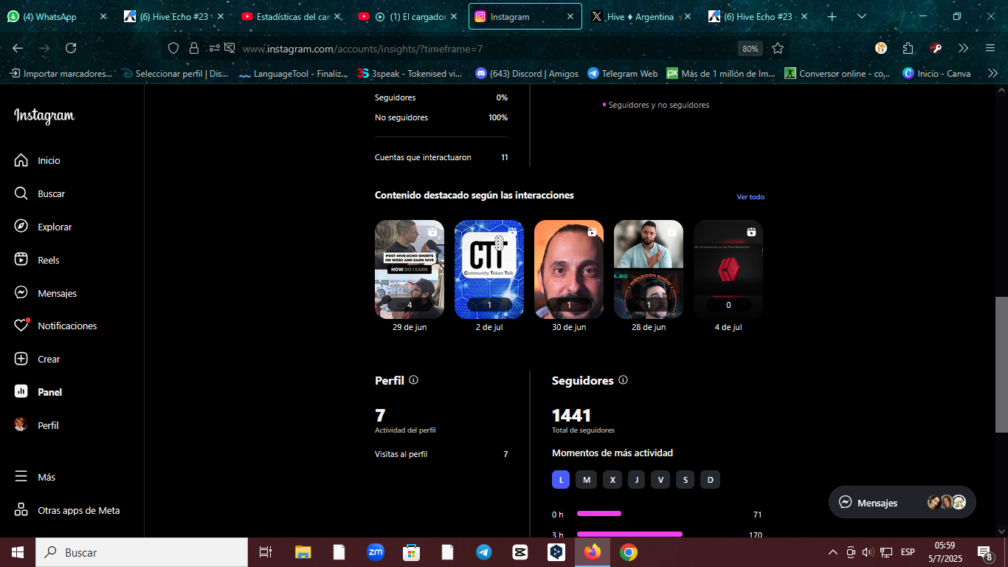Image resolution: width=1008 pixels, height=567 pixels.
Task: Open floating Mensajes button
Action: (x=902, y=502)
